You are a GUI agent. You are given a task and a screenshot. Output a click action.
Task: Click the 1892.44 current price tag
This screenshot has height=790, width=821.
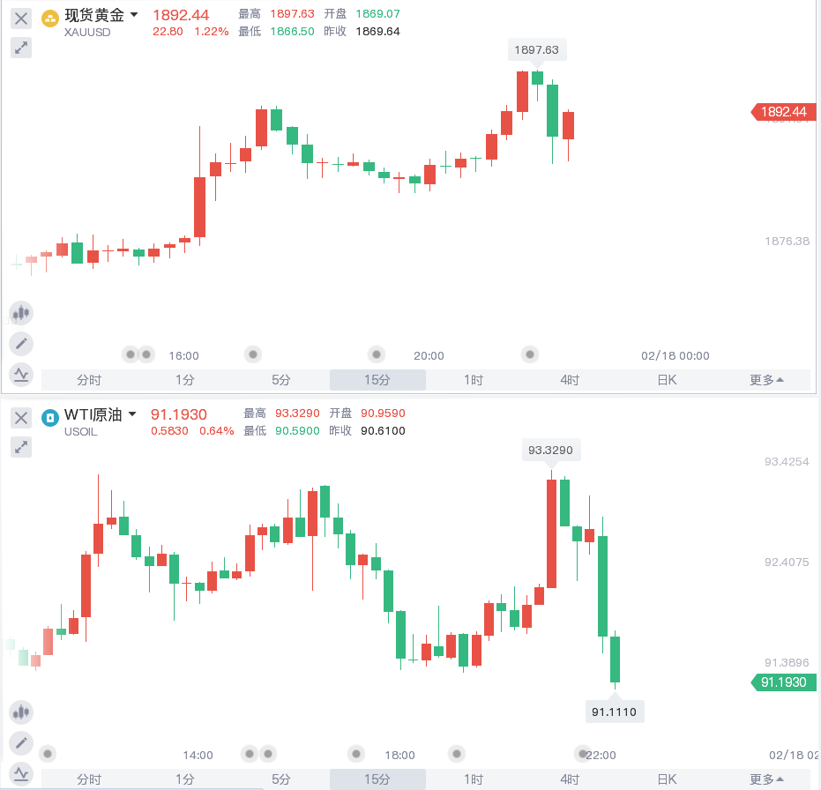(x=783, y=112)
